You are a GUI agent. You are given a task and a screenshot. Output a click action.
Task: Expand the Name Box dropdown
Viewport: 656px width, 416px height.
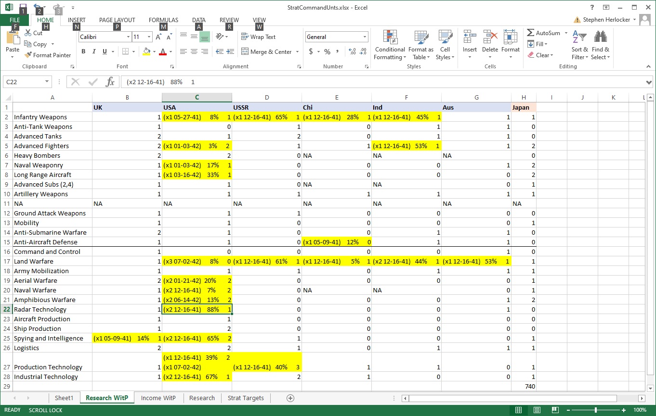point(47,82)
